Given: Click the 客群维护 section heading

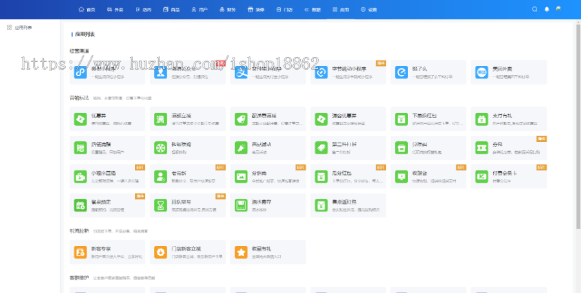Looking at the screenshot, I should click(x=79, y=278).
